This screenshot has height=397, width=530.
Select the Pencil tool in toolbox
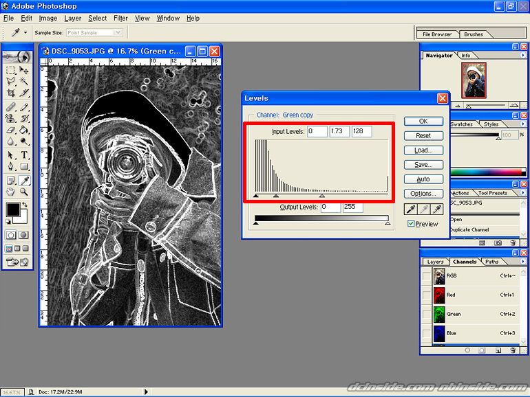pos(23,107)
